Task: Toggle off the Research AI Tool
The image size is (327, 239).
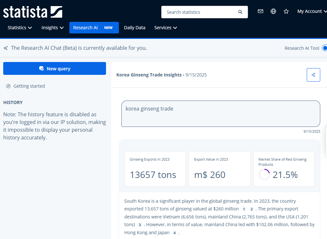Action: tap(324, 48)
